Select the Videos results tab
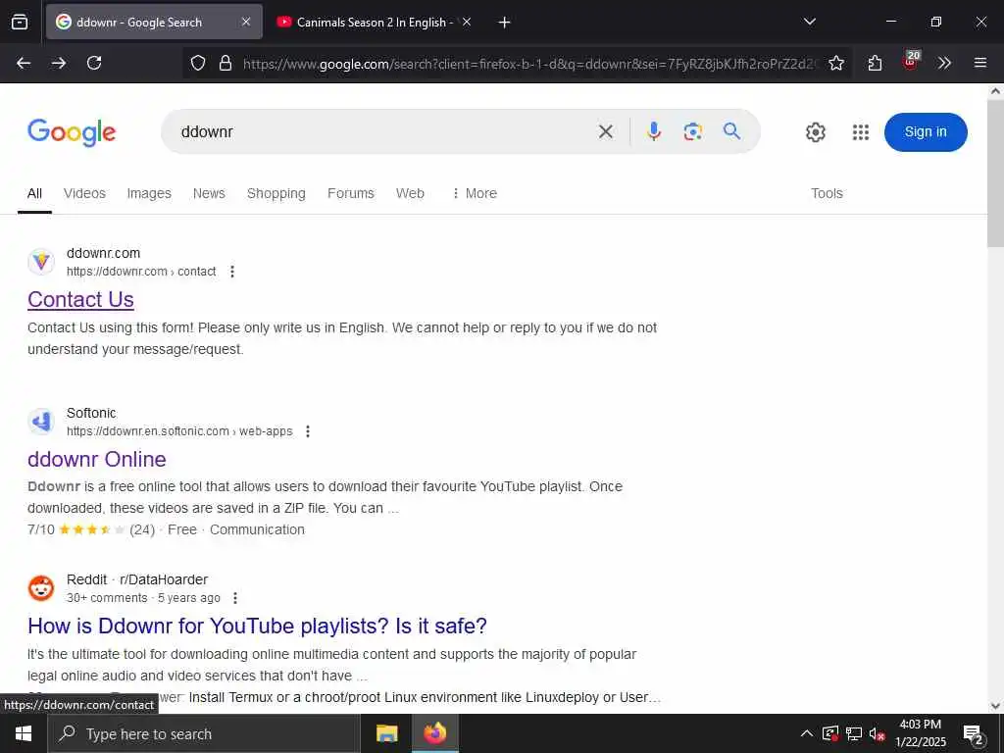The image size is (1004, 753). pyautogui.click(x=84, y=193)
